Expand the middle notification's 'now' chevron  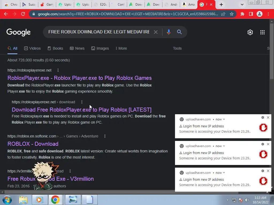(x=224, y=146)
